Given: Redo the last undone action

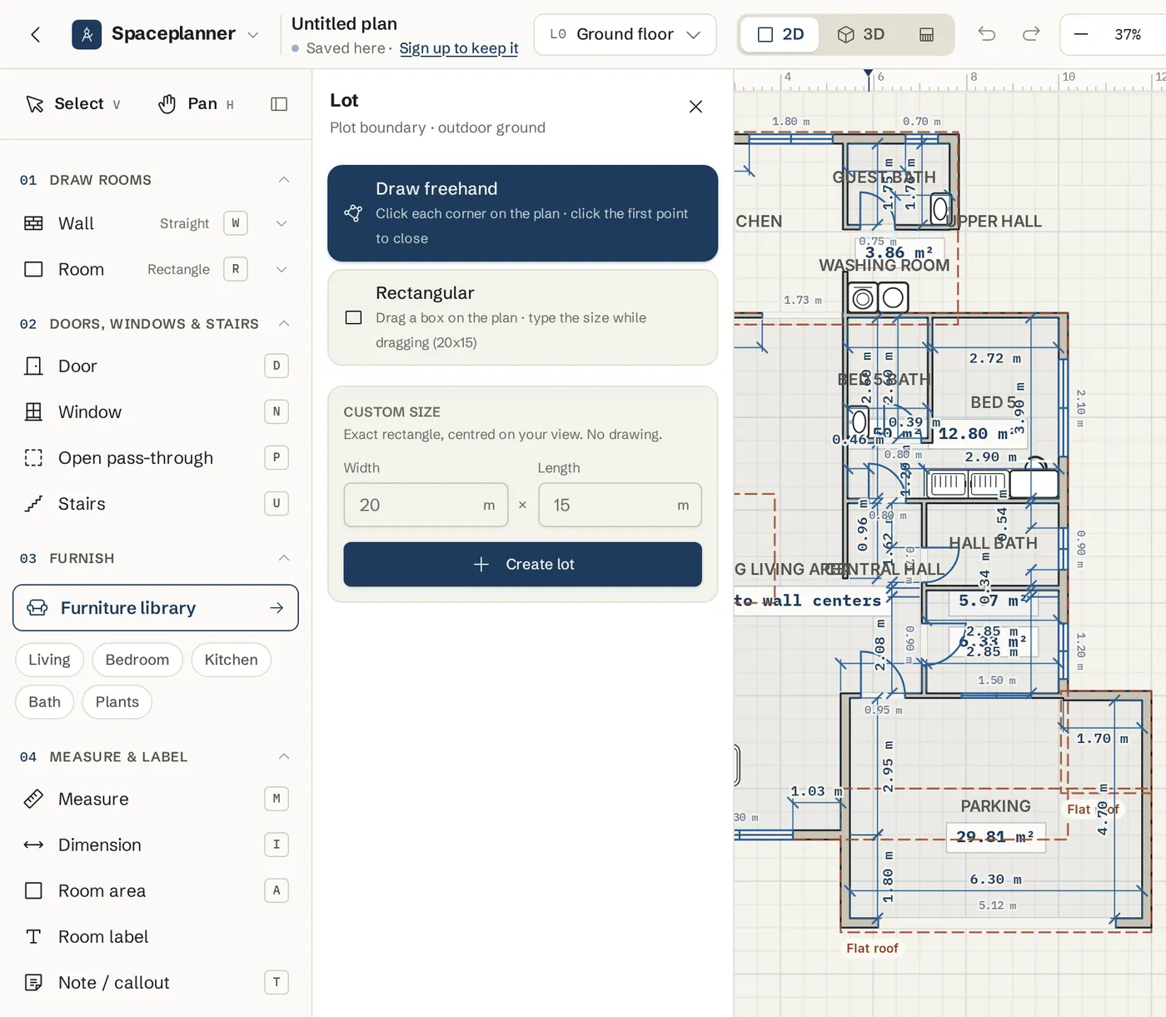Looking at the screenshot, I should point(1031,34).
